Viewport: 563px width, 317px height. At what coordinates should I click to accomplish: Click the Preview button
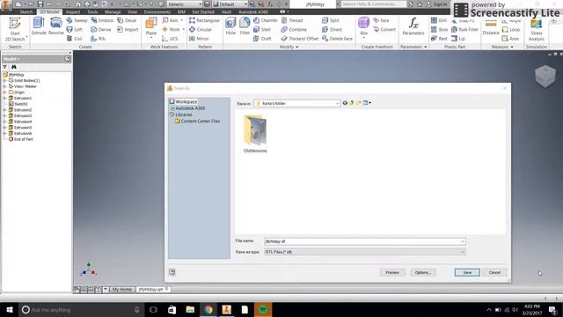392,272
